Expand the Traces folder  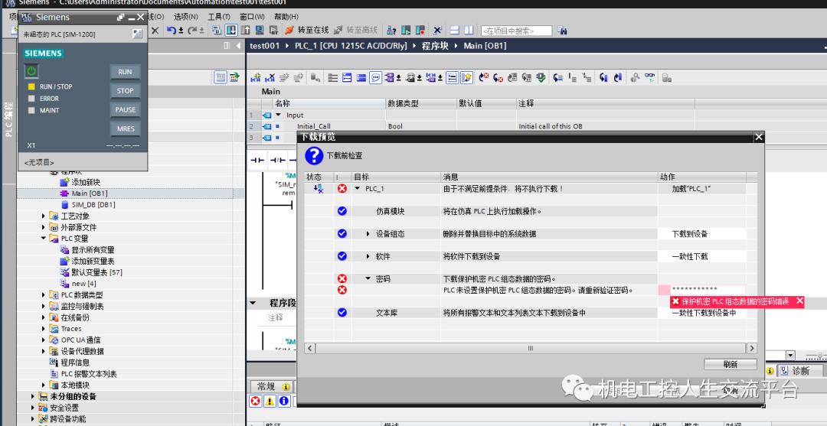pyautogui.click(x=43, y=329)
